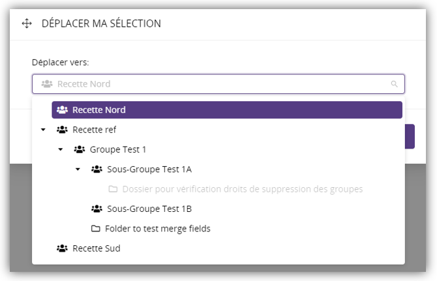Click the Déplacer vers search input field
437x281 pixels.
coord(215,84)
